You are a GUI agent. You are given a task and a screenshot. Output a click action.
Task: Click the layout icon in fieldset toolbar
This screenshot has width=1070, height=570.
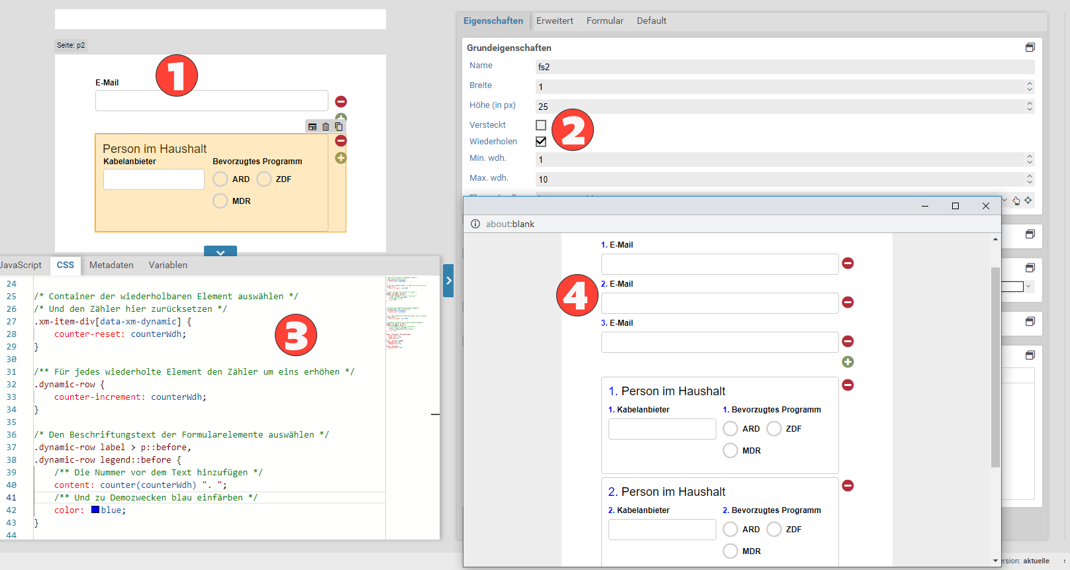pos(313,126)
